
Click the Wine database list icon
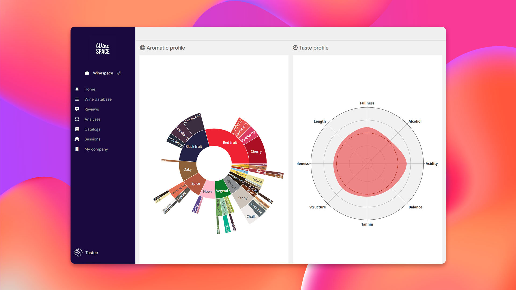pyautogui.click(x=77, y=99)
